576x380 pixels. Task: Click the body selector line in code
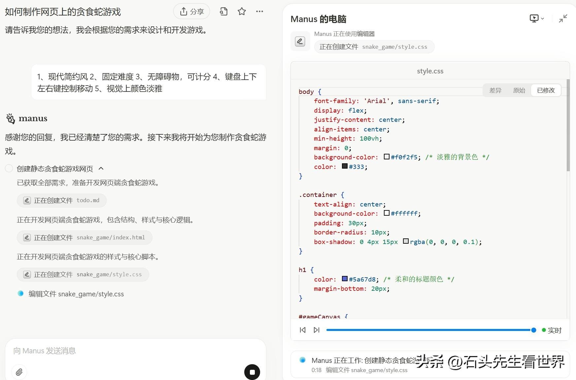coord(310,92)
